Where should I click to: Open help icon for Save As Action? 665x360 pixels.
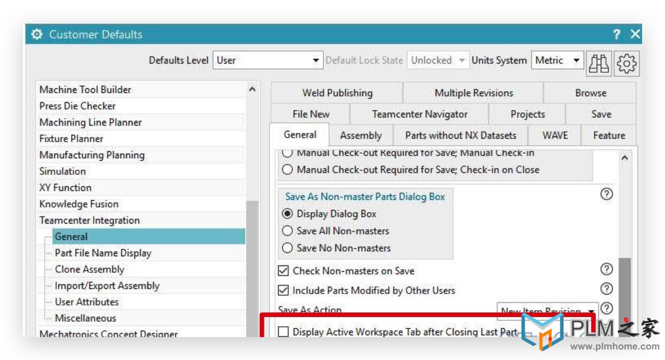tap(607, 308)
